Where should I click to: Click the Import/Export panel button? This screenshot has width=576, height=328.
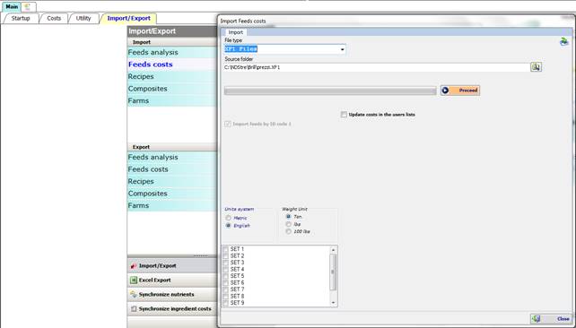pyautogui.click(x=172, y=265)
